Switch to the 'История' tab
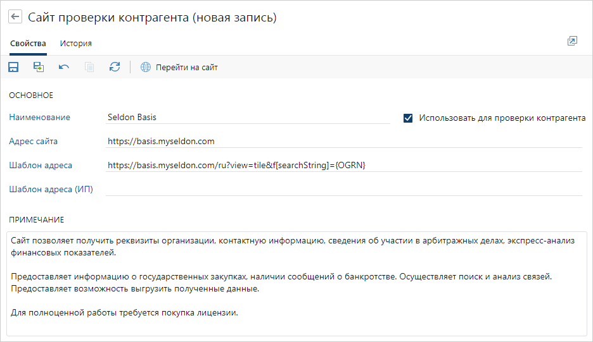 point(76,44)
